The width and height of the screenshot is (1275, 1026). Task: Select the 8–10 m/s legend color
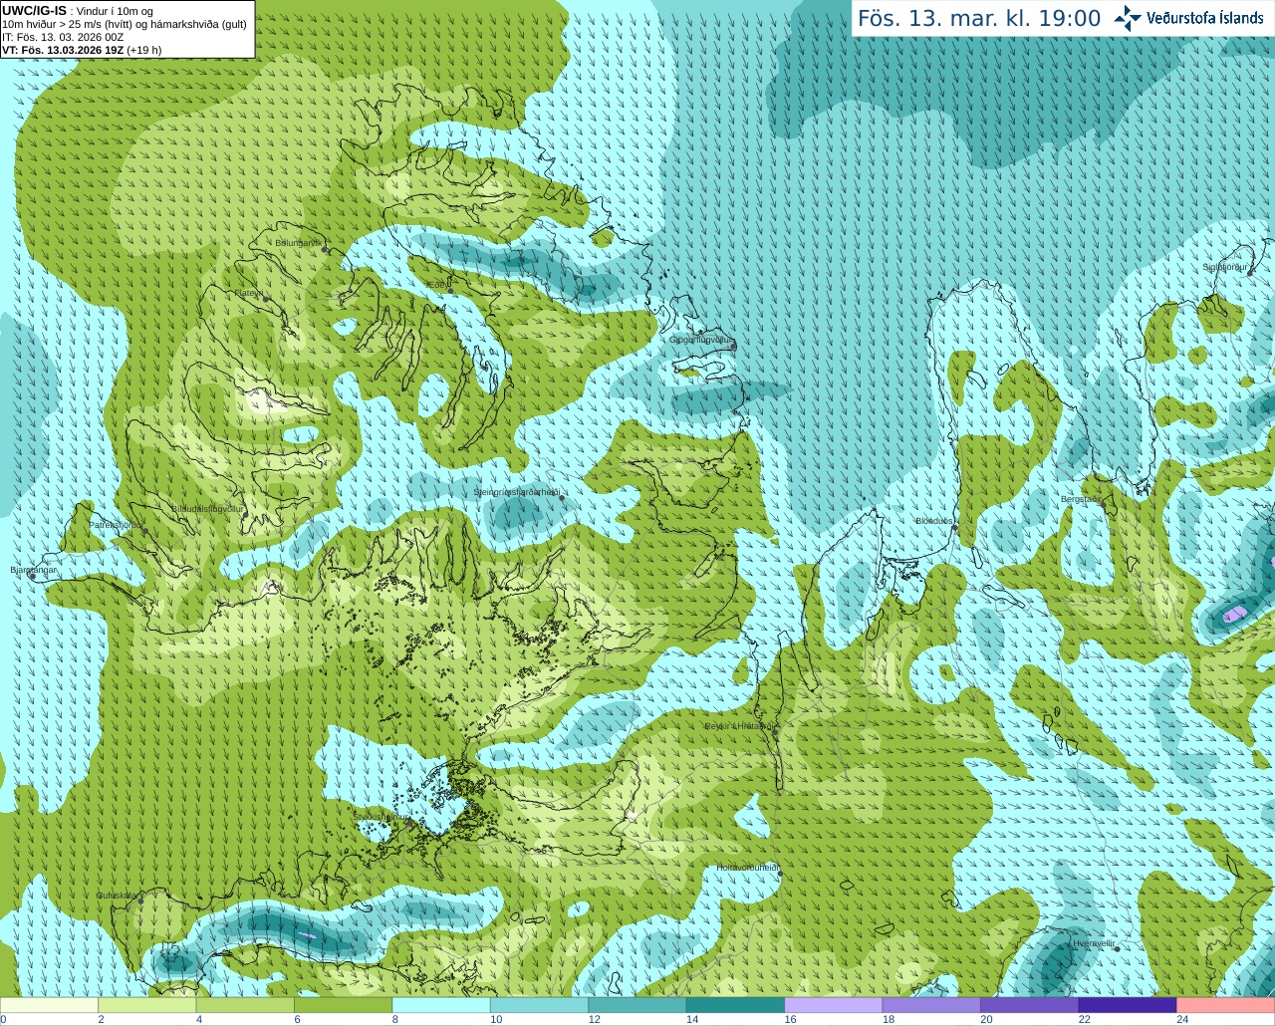click(x=441, y=1005)
